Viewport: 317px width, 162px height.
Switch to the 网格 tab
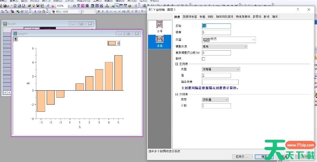(211, 17)
